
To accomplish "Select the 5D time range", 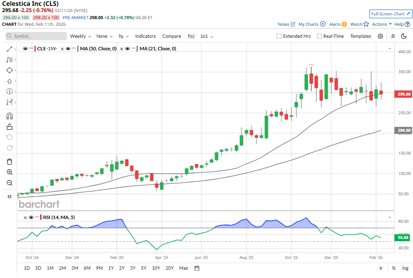I will pos(38,268).
